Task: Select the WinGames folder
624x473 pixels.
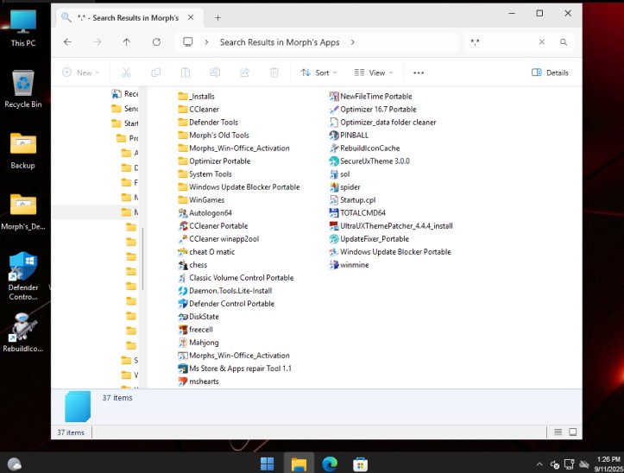Action: [201, 200]
